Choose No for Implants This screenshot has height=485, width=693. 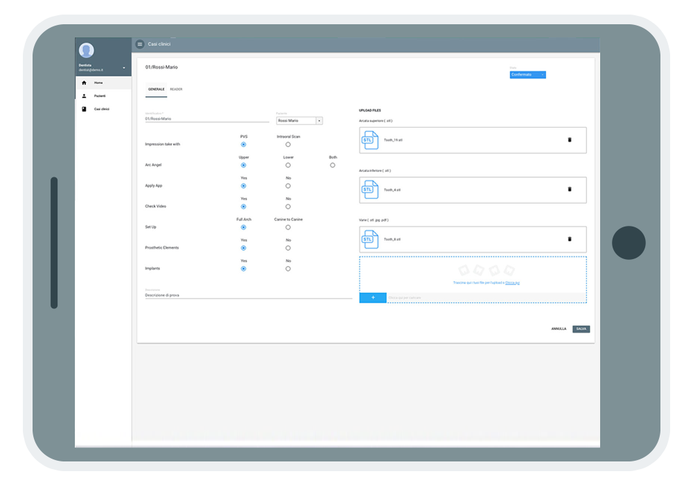tap(288, 269)
